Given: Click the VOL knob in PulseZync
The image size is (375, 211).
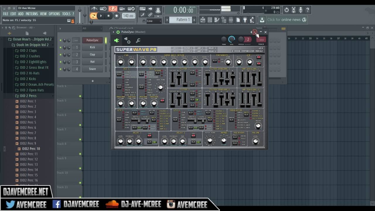Looking at the screenshot, I should coord(231,40).
